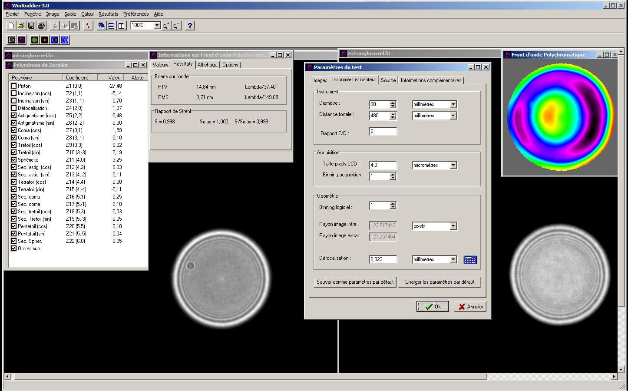This screenshot has width=628, height=391.
Task: Click the Save floppy disk icon
Action: 31,26
